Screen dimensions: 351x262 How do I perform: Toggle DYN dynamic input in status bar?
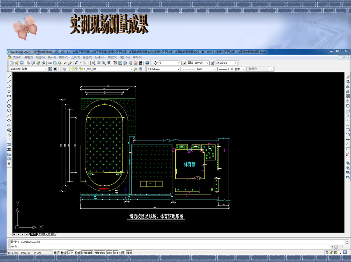tap(116, 253)
